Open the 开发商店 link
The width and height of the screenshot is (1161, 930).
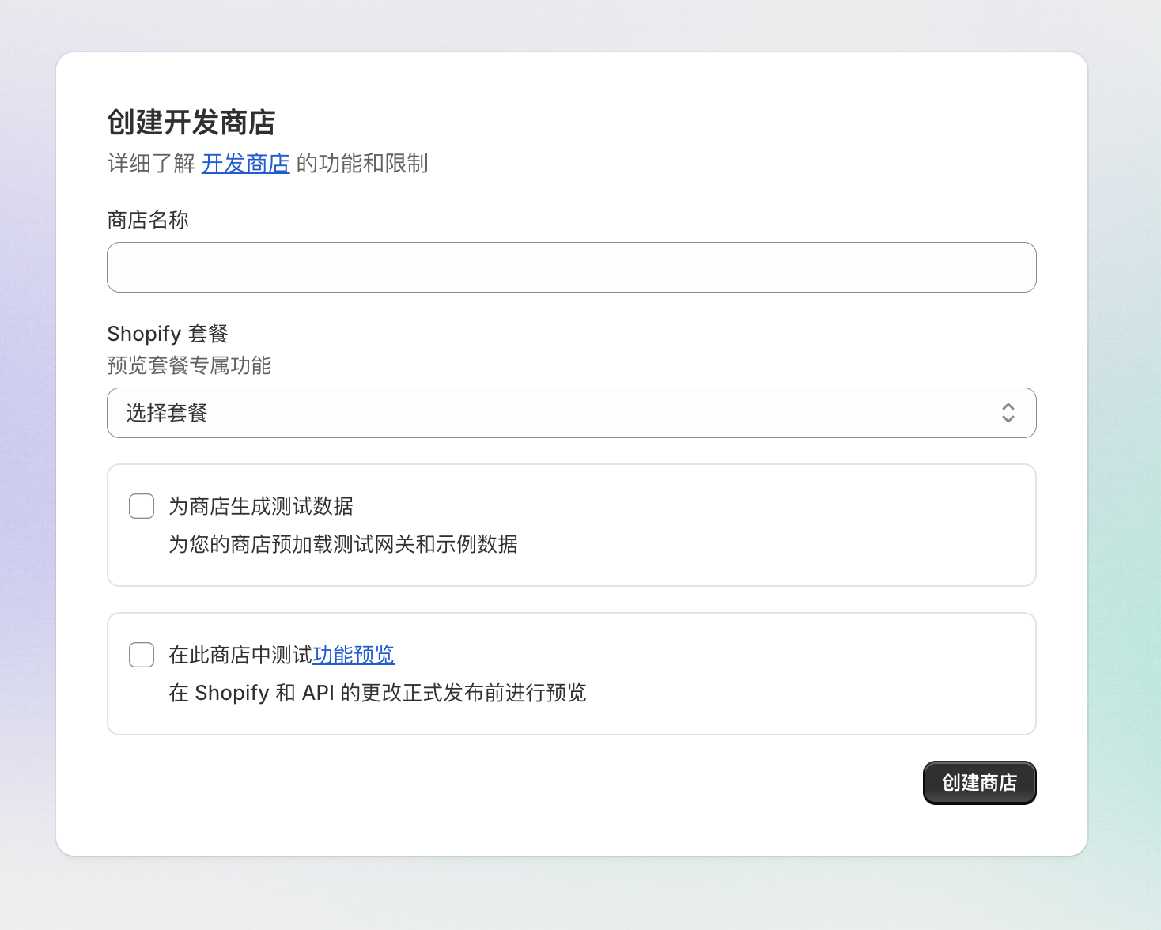(x=246, y=164)
